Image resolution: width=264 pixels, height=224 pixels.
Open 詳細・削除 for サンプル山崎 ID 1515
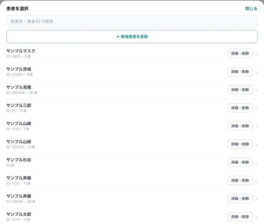[x=240, y=126]
